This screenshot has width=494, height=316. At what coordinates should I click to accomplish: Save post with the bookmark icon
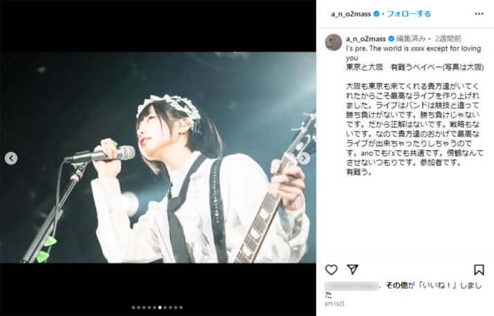click(x=479, y=270)
